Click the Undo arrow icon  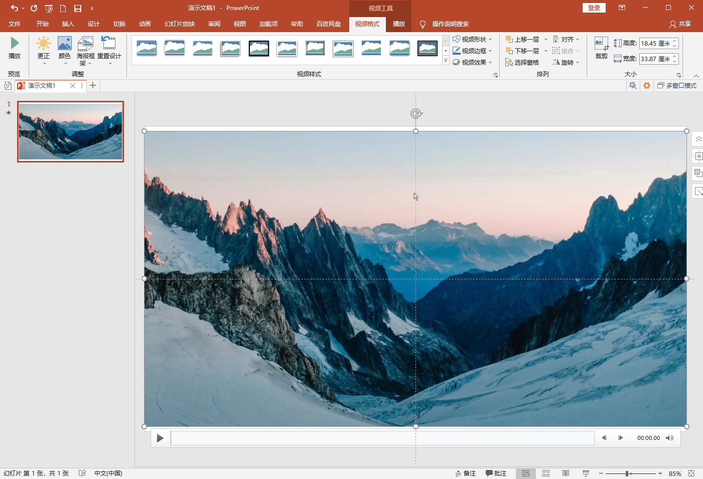[x=14, y=8]
